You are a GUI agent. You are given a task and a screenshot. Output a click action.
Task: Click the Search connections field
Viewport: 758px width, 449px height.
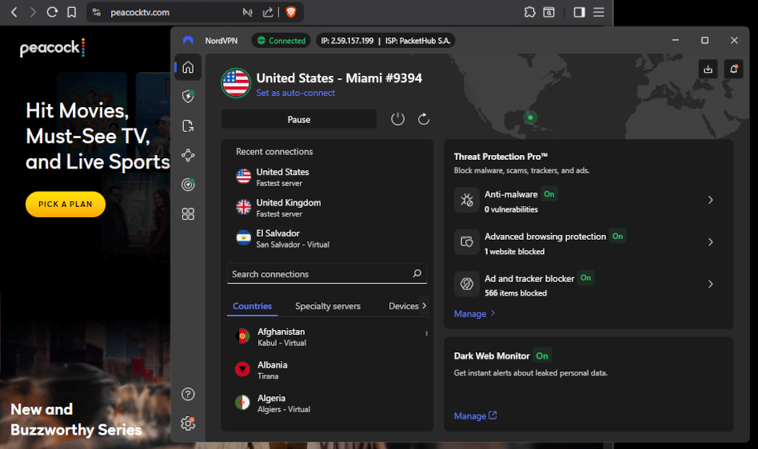[320, 274]
